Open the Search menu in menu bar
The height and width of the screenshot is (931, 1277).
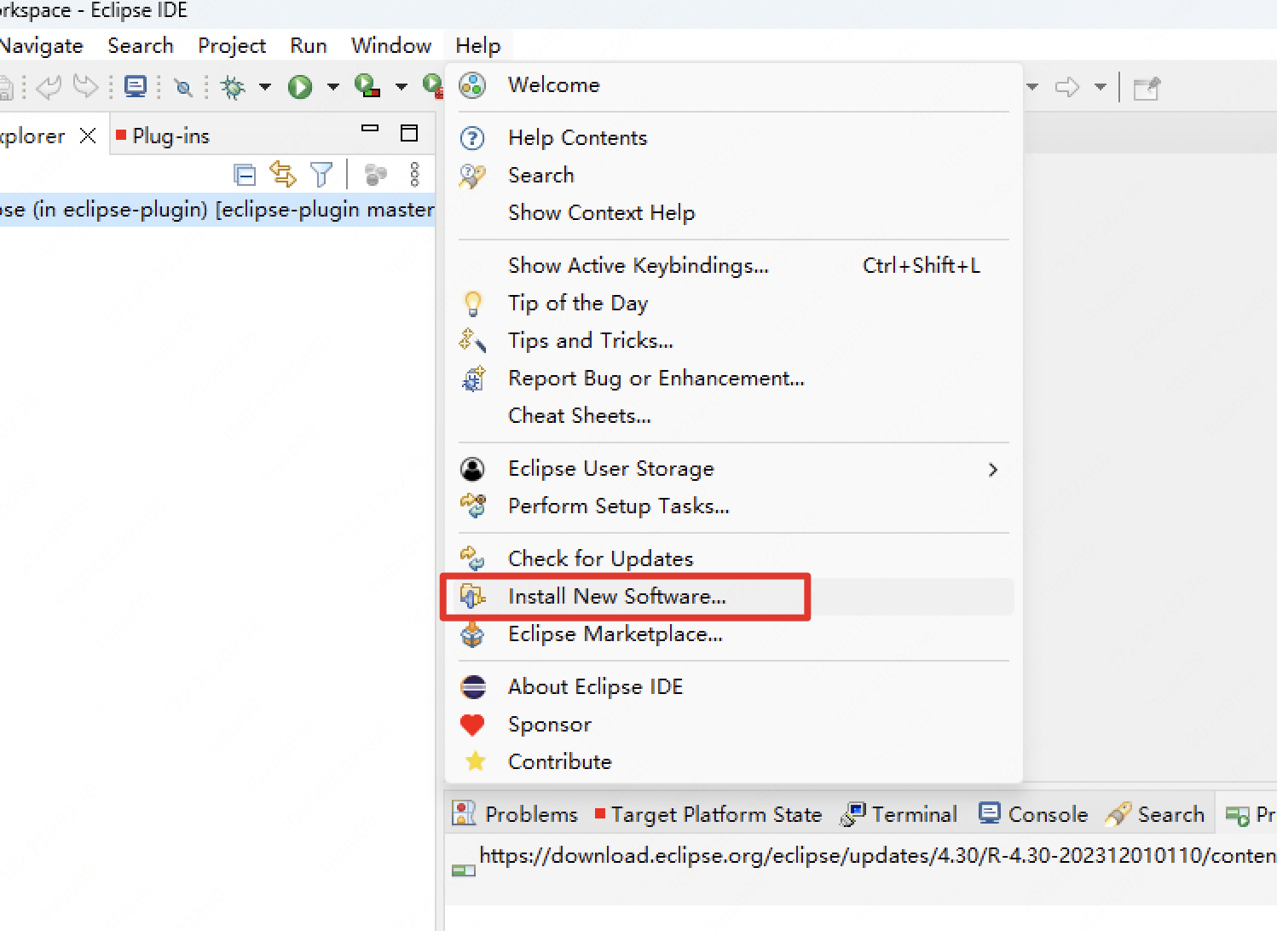click(141, 46)
